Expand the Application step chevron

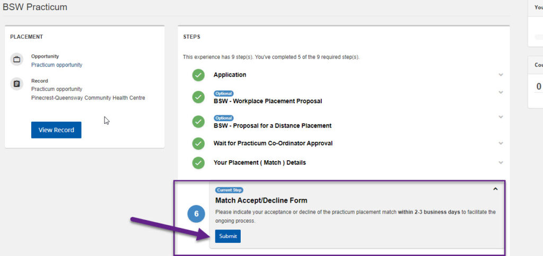pos(501,75)
